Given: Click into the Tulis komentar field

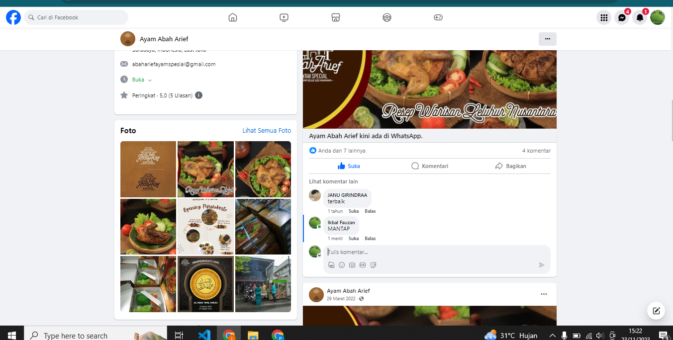Looking at the screenshot, I should point(437,252).
